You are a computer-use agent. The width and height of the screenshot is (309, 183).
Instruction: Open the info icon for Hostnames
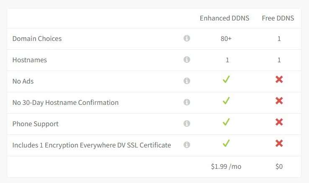(x=187, y=60)
